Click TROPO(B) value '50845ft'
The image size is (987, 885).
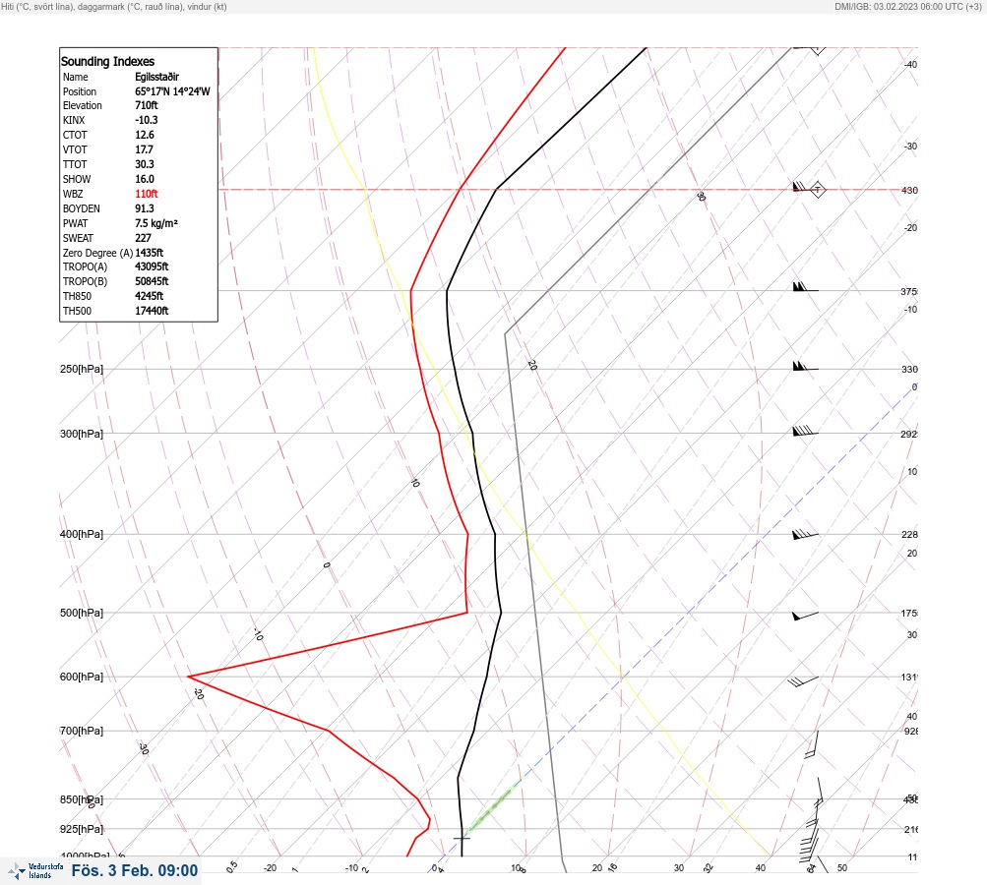pyautogui.click(x=152, y=281)
